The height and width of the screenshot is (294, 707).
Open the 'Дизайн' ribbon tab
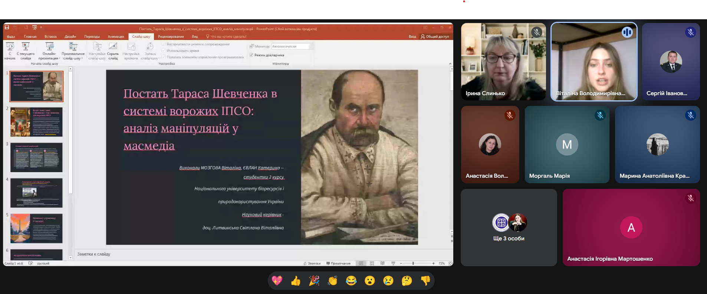pyautogui.click(x=70, y=37)
